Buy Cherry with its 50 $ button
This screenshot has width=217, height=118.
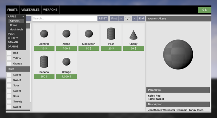[133, 49]
